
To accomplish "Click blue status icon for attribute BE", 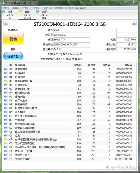I will pos(5,120).
